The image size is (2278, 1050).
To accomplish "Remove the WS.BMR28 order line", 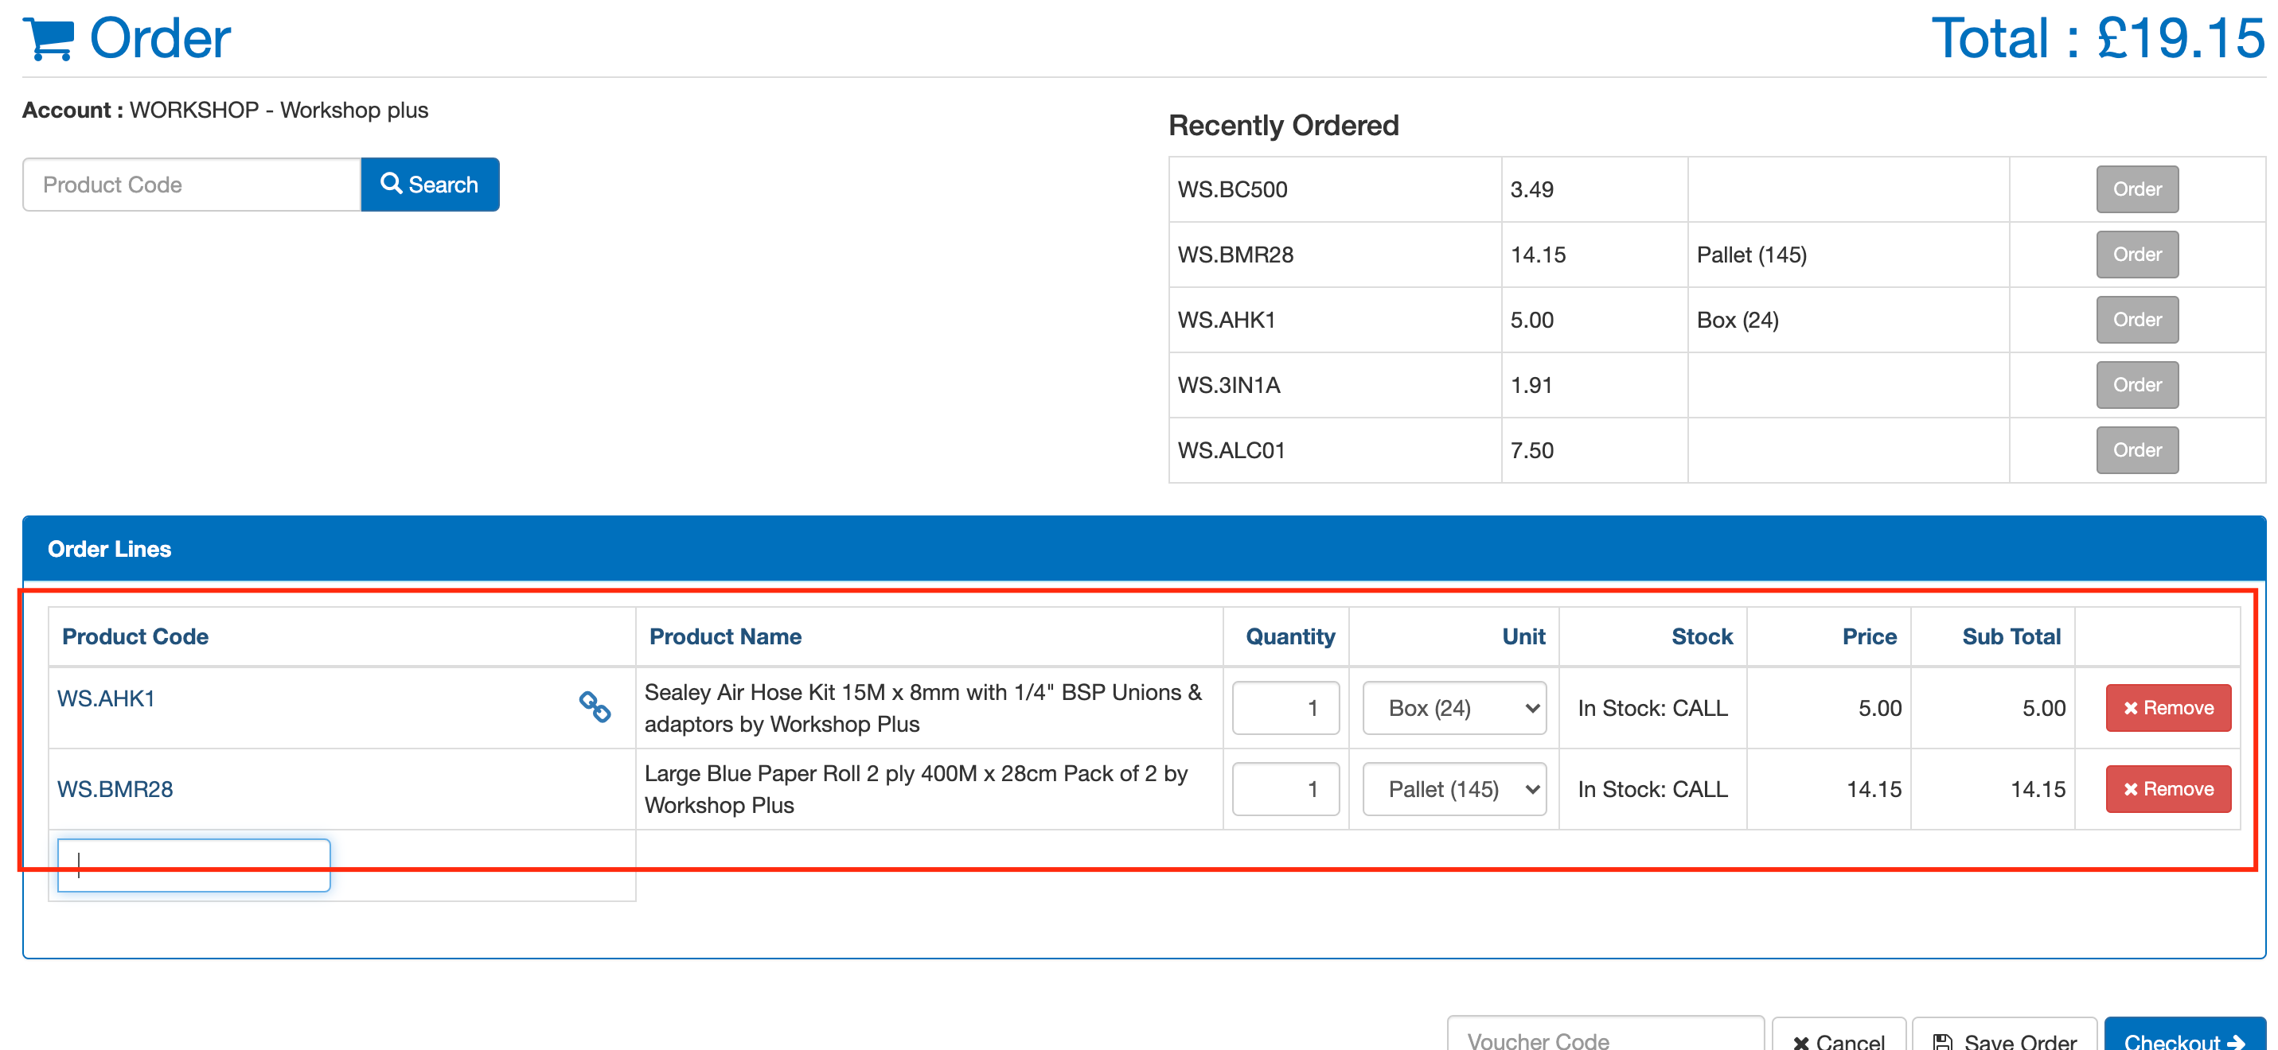I will (x=2167, y=788).
